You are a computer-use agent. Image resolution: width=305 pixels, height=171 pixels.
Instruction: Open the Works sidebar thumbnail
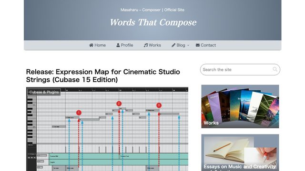(240, 106)
